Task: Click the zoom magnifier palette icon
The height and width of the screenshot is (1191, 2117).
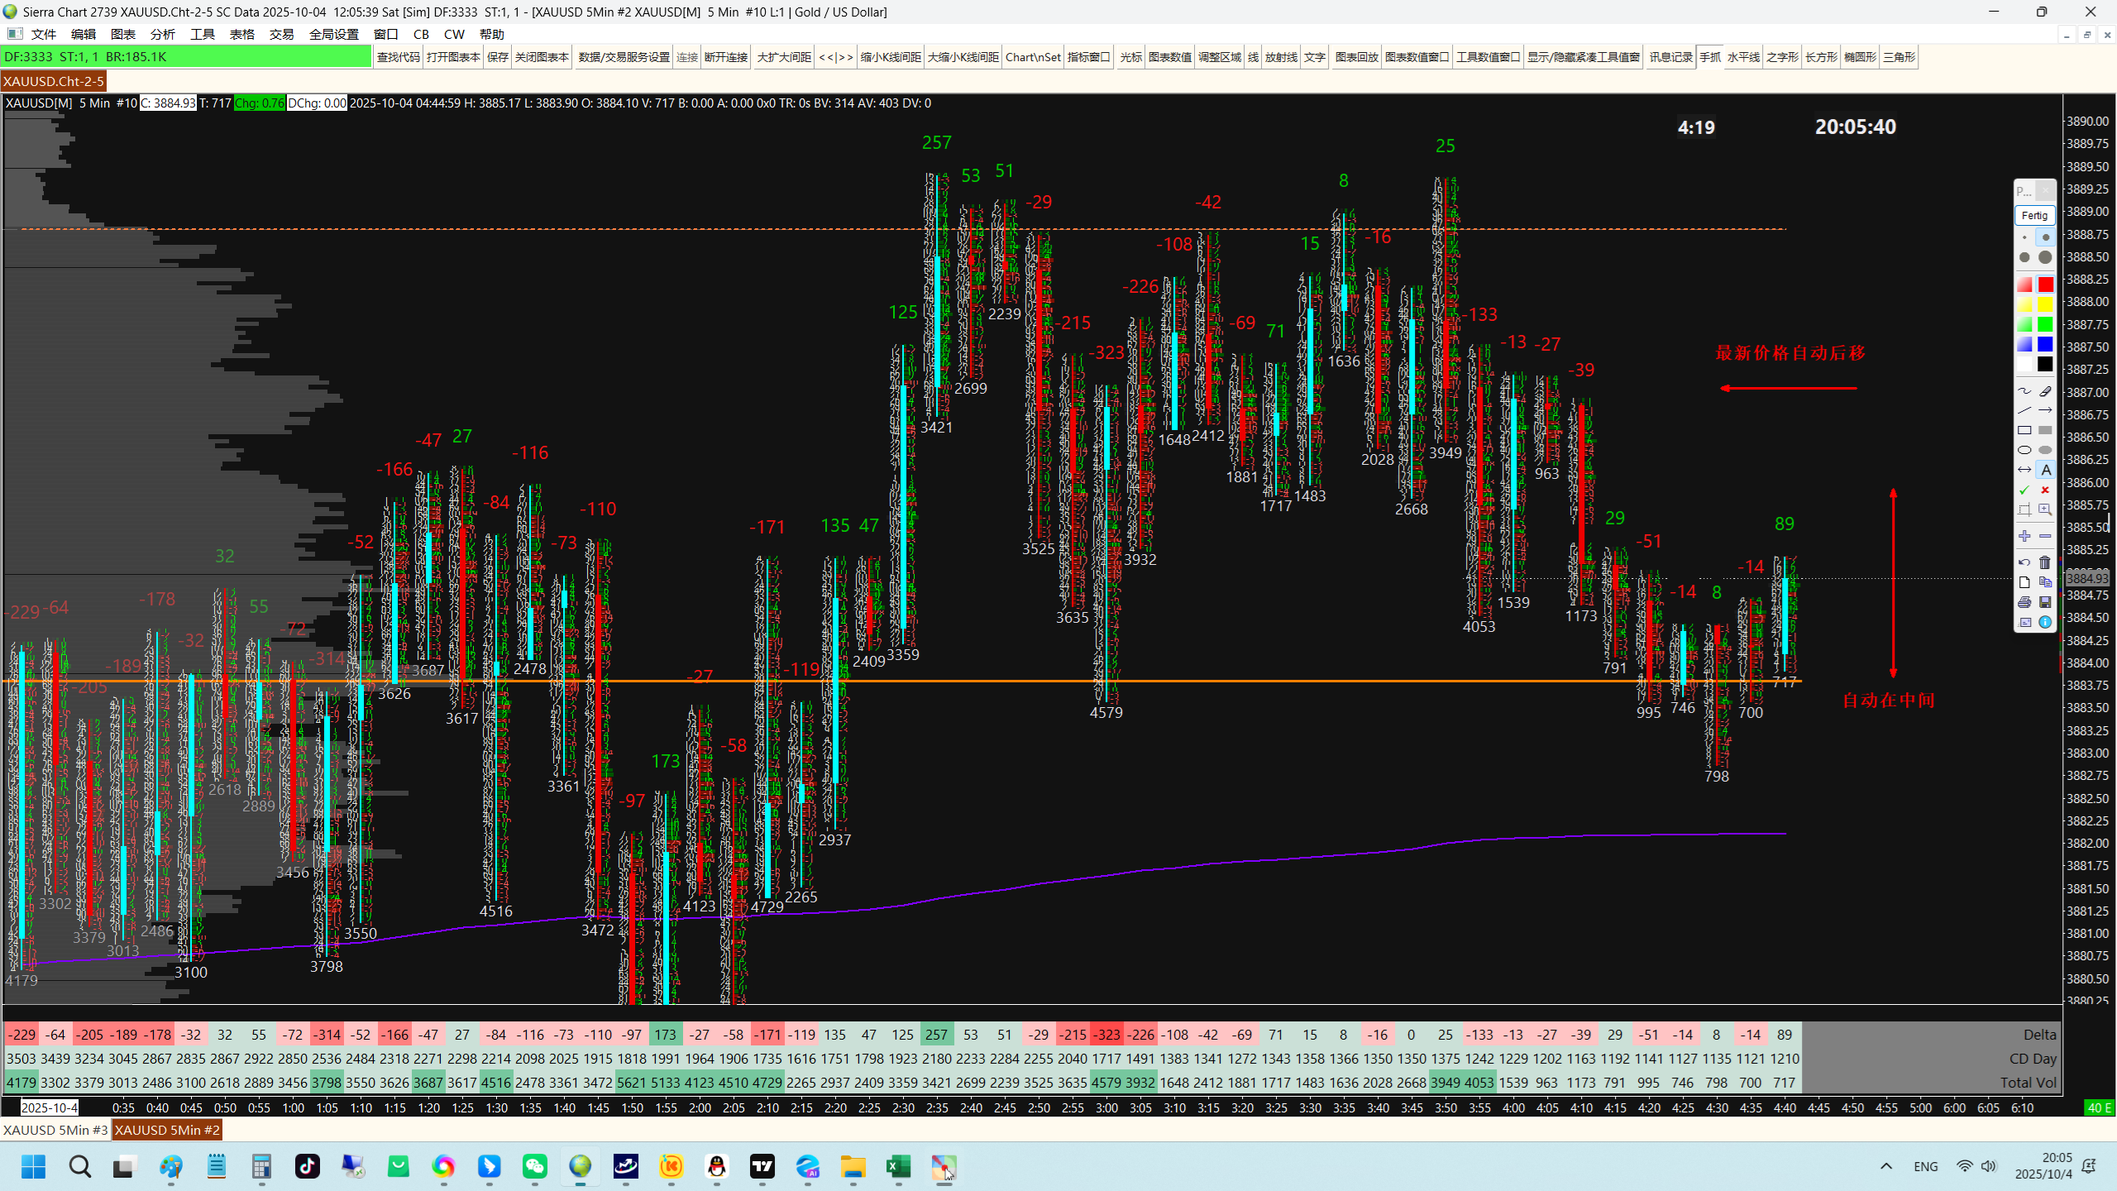Action: [x=2045, y=509]
